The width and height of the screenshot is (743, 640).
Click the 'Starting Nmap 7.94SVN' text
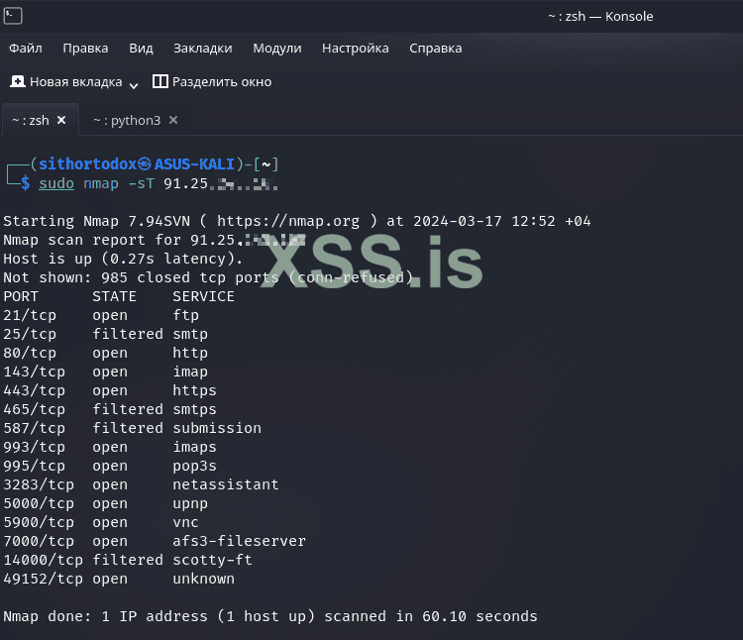97,221
